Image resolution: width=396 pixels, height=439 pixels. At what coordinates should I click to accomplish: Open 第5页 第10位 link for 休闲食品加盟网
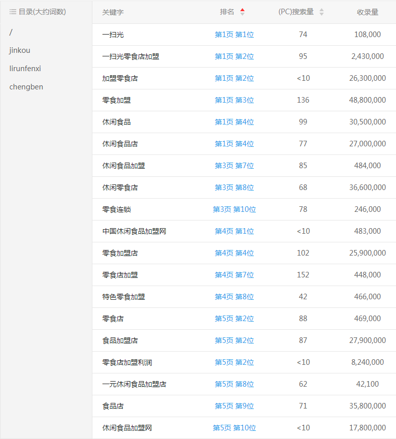coord(234,428)
